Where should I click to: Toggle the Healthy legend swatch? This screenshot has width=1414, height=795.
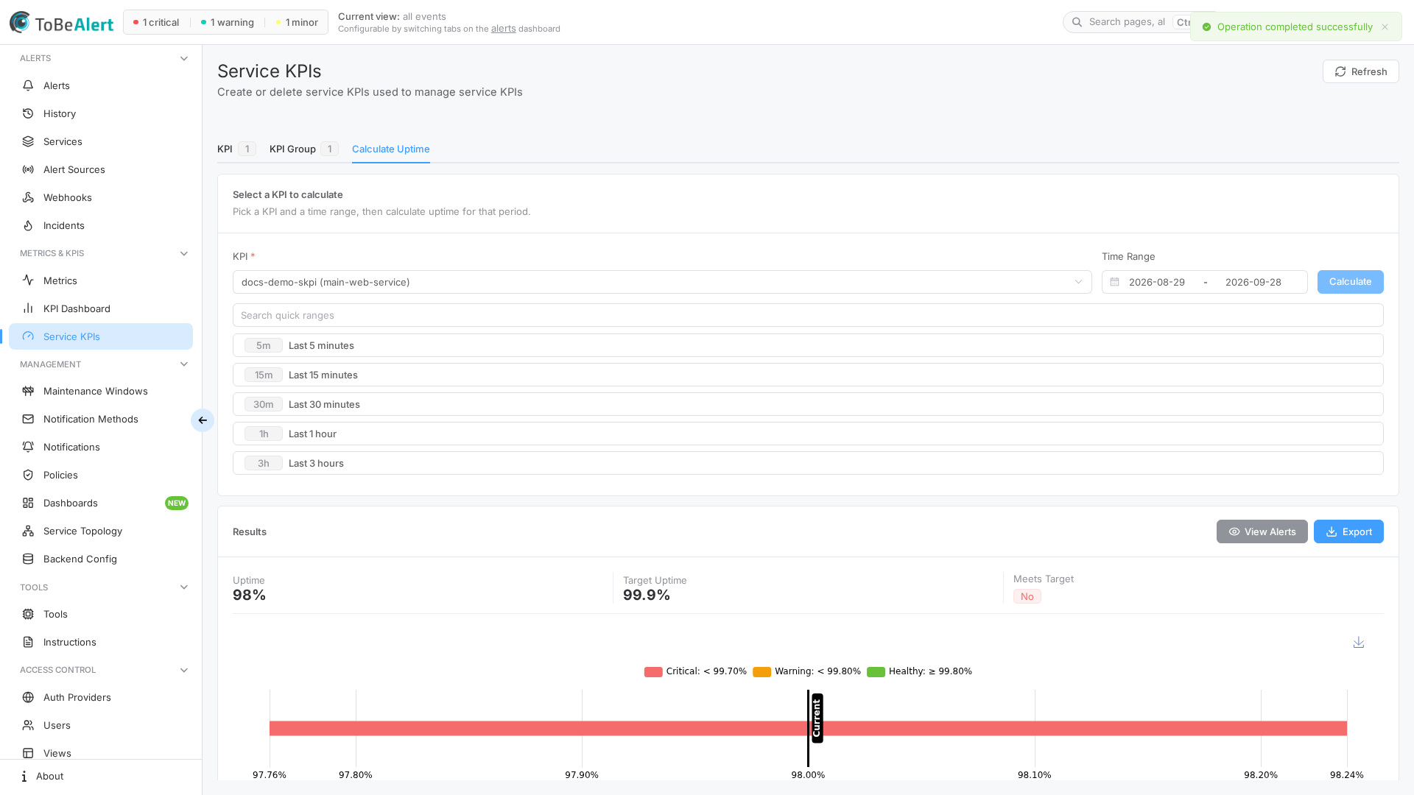tap(876, 672)
